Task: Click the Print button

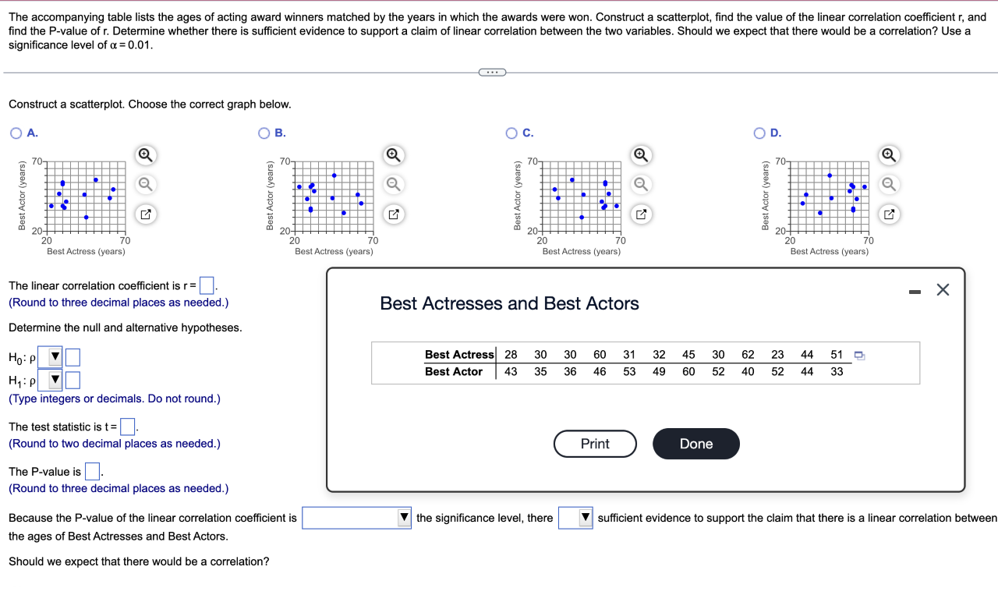Action: pyautogui.click(x=595, y=444)
